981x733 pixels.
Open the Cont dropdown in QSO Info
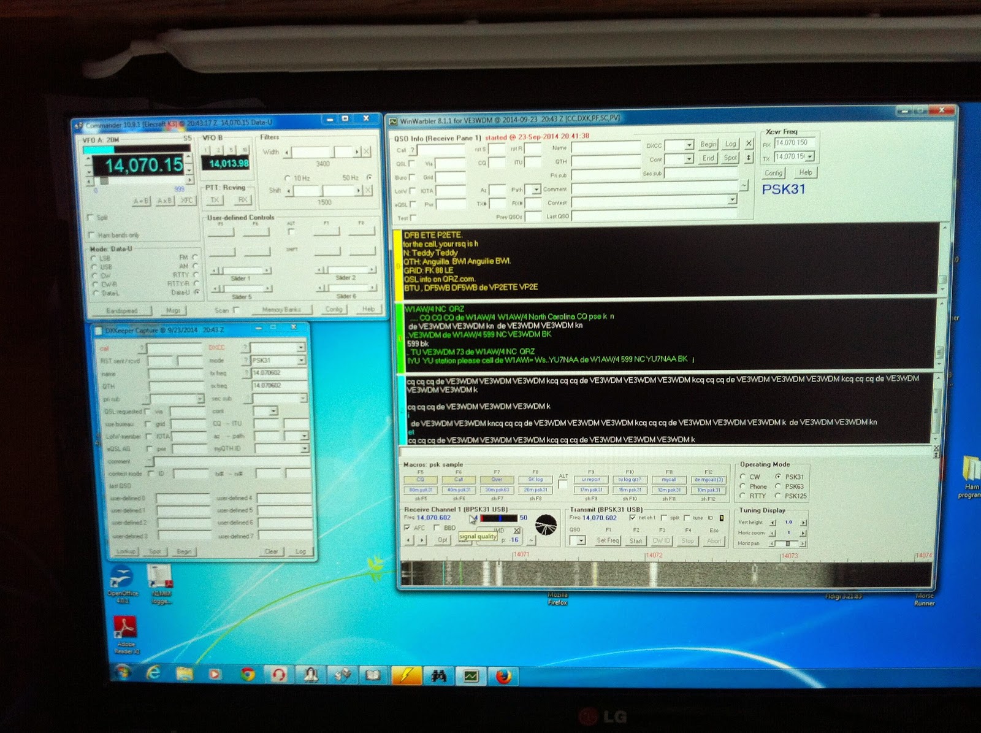[689, 159]
